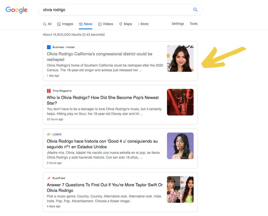The width and height of the screenshot is (268, 216).
Task: Click the Business Insider article thumbnail
Action: (180, 59)
